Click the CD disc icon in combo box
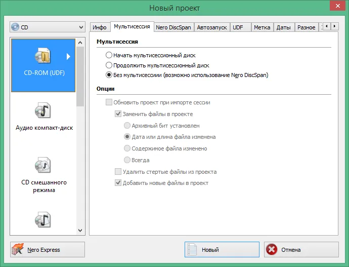The image size is (349, 267). tap(15, 27)
